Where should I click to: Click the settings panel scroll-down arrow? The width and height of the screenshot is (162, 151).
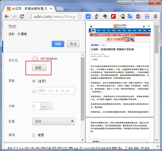[82, 140]
